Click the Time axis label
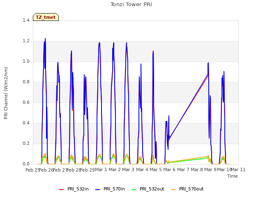263x197 pixels. click(233, 176)
